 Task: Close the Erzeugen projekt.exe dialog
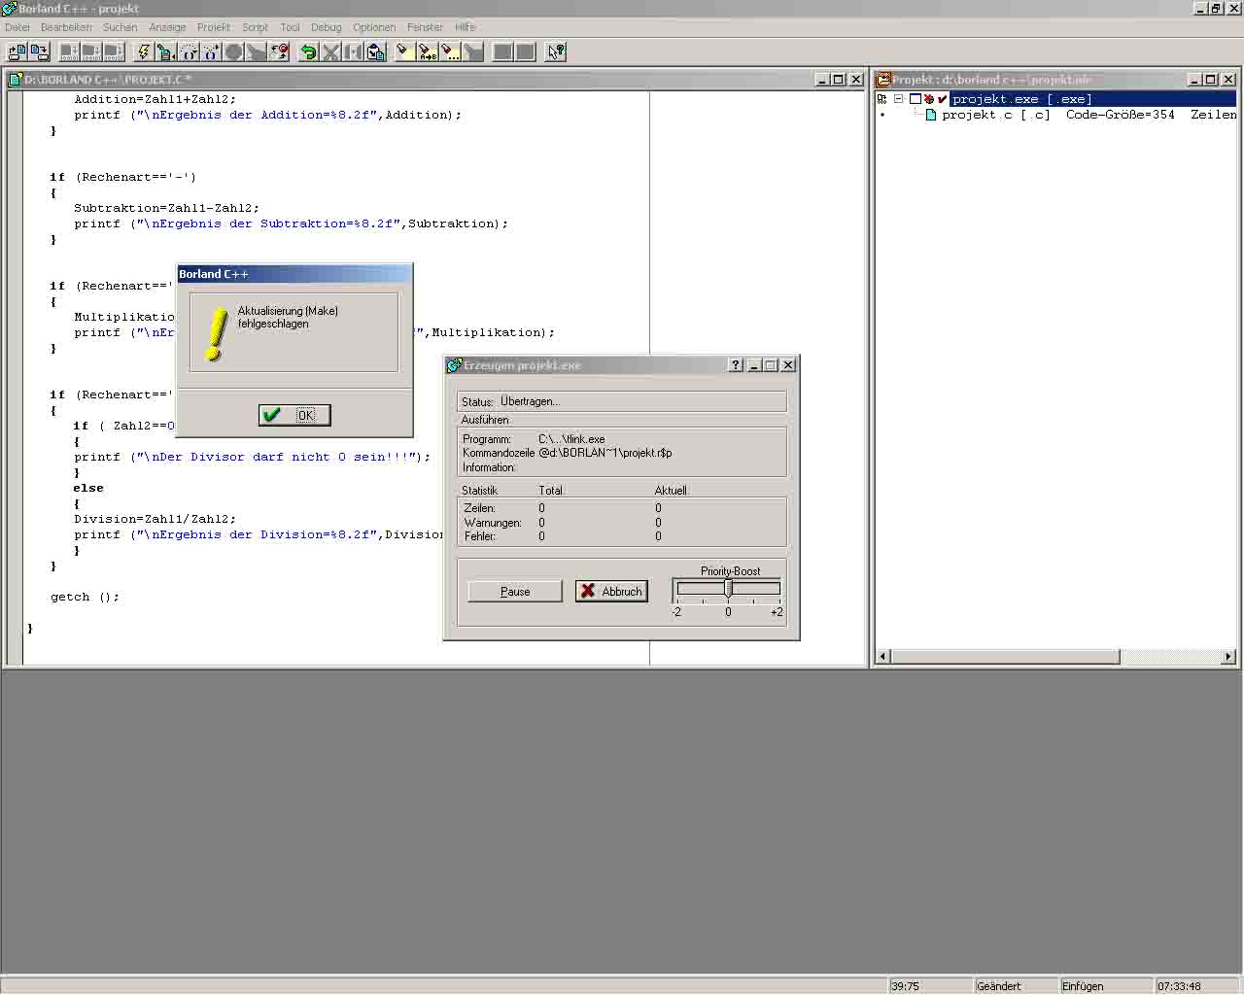point(788,365)
